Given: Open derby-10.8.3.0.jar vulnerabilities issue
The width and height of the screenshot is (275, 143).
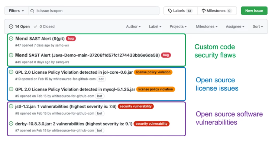Looking at the screenshot, I should (74, 124).
